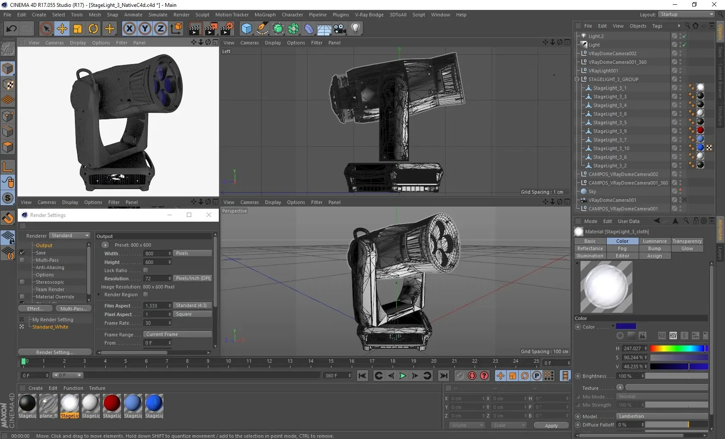Select the Scale tool
The height and width of the screenshot is (439, 725).
click(x=78, y=29)
